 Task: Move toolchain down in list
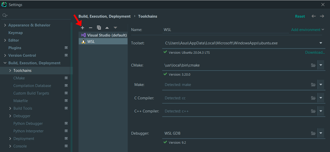115,28
